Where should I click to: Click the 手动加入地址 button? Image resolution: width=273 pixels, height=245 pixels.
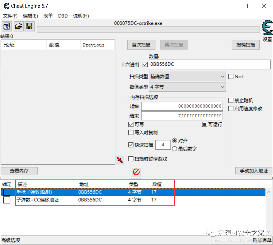pos(254,171)
